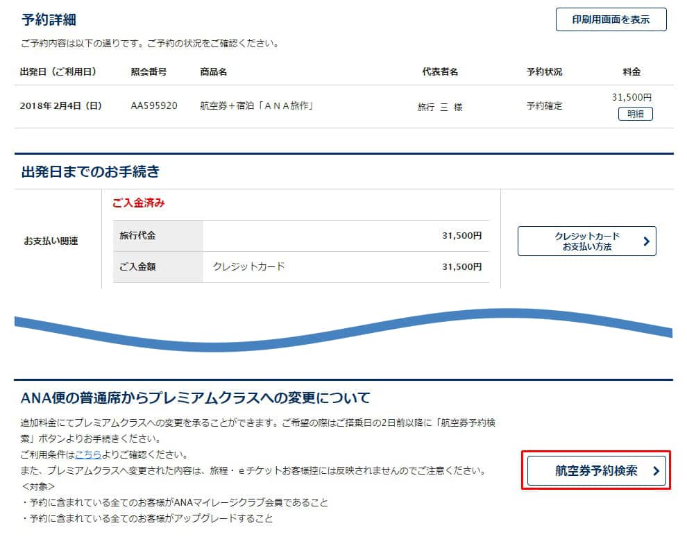This screenshot has height=555, width=687.
Task: Click the 予約確定 reservation status text
Action: (x=544, y=106)
